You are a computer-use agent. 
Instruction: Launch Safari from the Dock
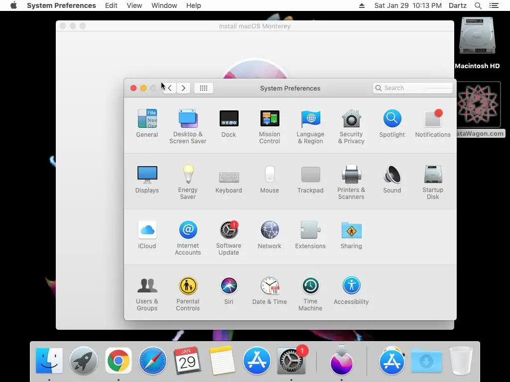click(x=153, y=361)
